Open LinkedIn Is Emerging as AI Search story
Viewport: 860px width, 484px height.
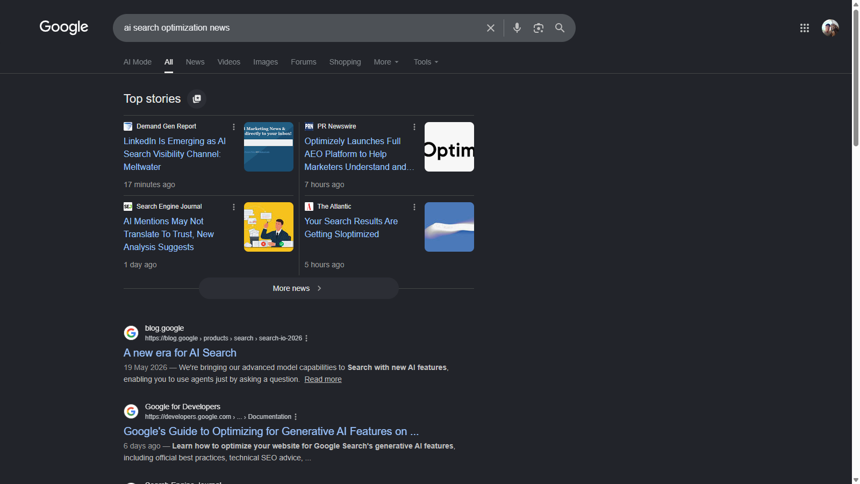click(x=175, y=154)
